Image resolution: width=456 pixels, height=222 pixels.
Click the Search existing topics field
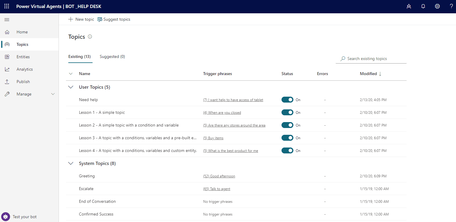[x=371, y=59]
